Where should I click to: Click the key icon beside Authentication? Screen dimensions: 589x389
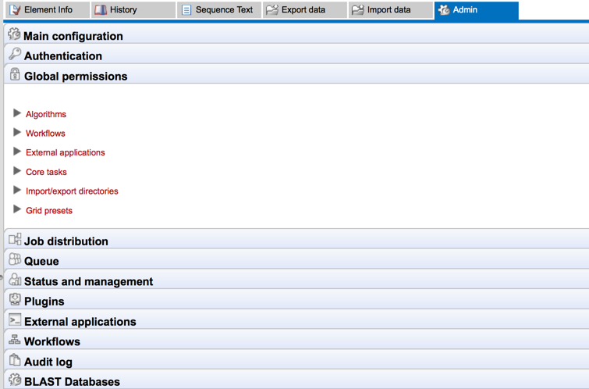(14, 55)
